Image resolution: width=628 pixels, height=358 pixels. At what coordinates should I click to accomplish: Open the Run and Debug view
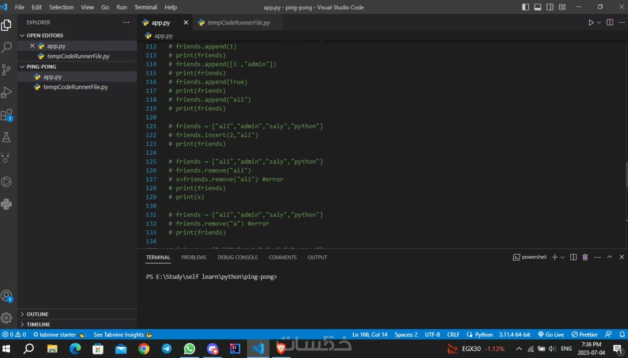pos(6,92)
